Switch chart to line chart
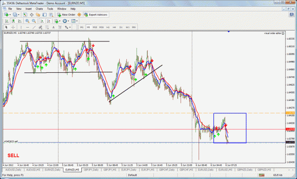This screenshot has height=179, width=297. 19,21
